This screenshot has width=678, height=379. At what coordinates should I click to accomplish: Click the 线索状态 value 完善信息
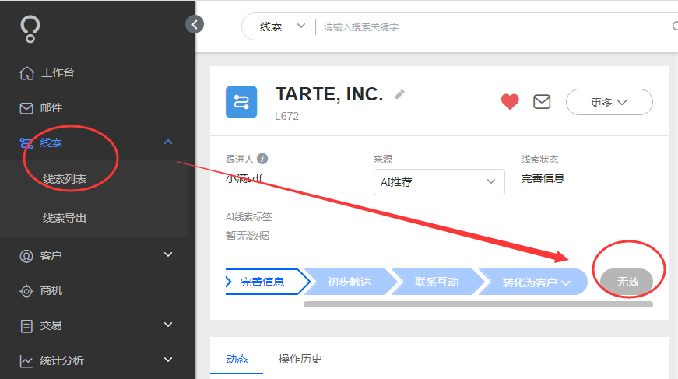[543, 178]
